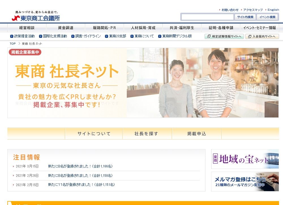Focus the site search text field
Image resolution: width=283 pixels, height=205 pixels.
tap(207, 17)
